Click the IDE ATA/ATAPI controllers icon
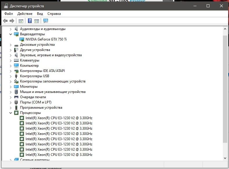 (x=16, y=71)
